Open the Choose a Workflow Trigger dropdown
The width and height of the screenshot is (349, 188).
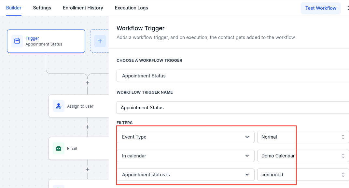tap(233, 76)
